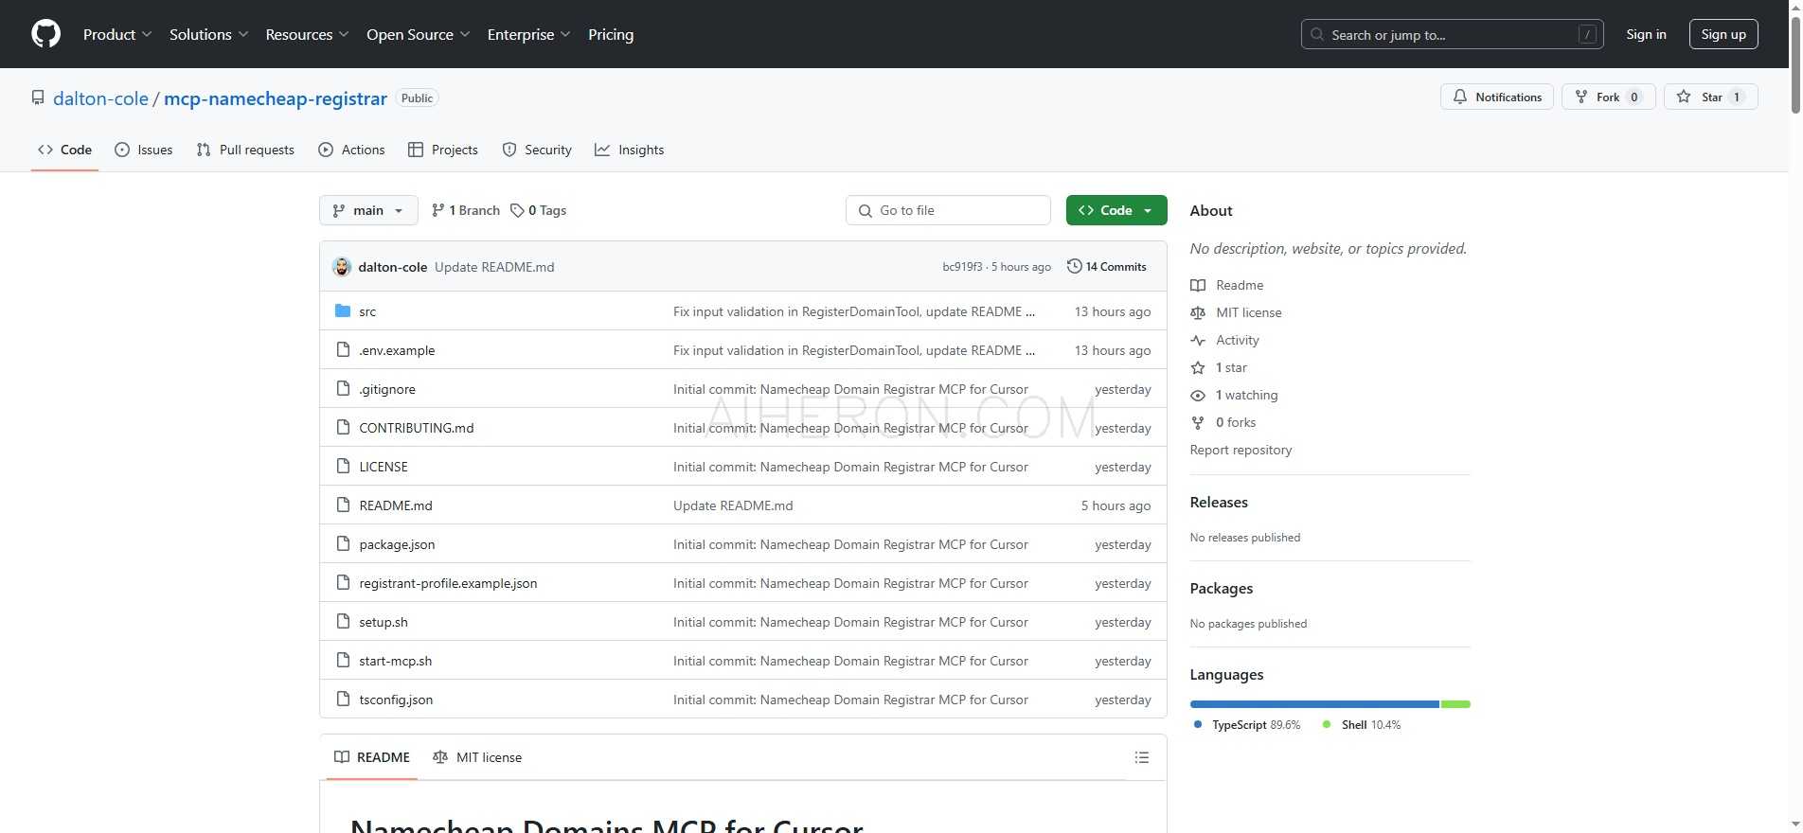Click the repository icon before dalton-cole
Screen dimensions: 1803x833
(38, 98)
